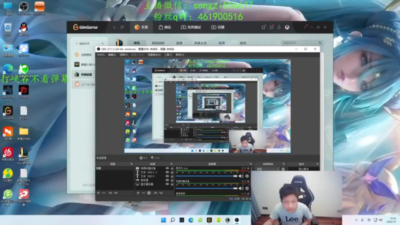Viewport: 400px width, 225px height.
Task: Open 视频采集设备 mixer gear settings
Action: 247,188
